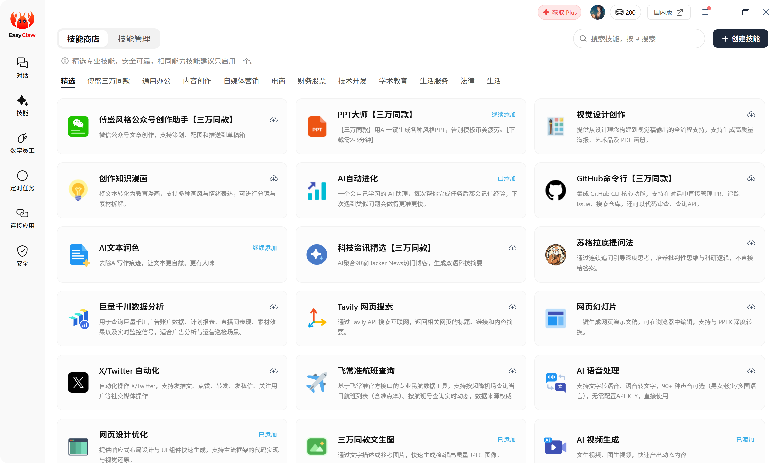This screenshot has height=463, width=780.
Task: Download 傅盛风格公众号创作助手 skill
Action: tap(274, 120)
